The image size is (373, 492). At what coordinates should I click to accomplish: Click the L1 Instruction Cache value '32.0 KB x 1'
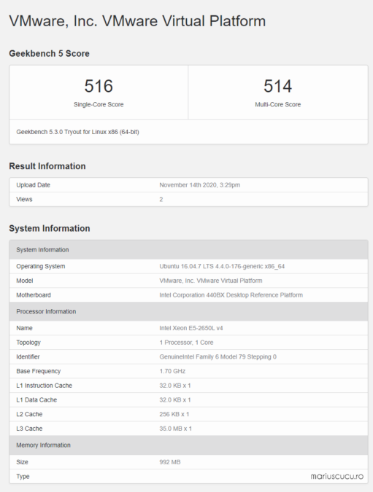tap(175, 386)
